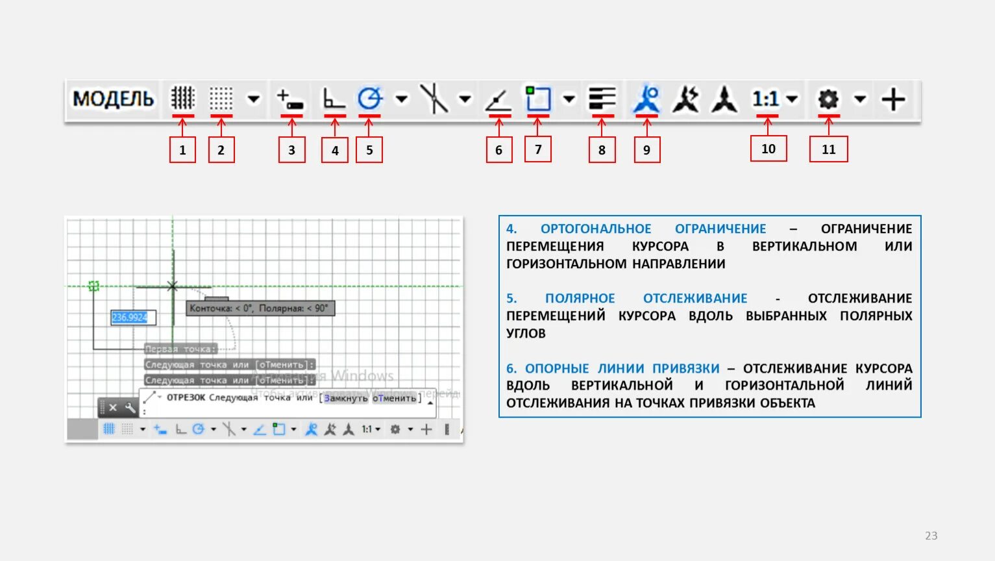Viewport: 995px width, 561px height.
Task: Click the prompt text Первая точка:
Action: click(x=180, y=349)
